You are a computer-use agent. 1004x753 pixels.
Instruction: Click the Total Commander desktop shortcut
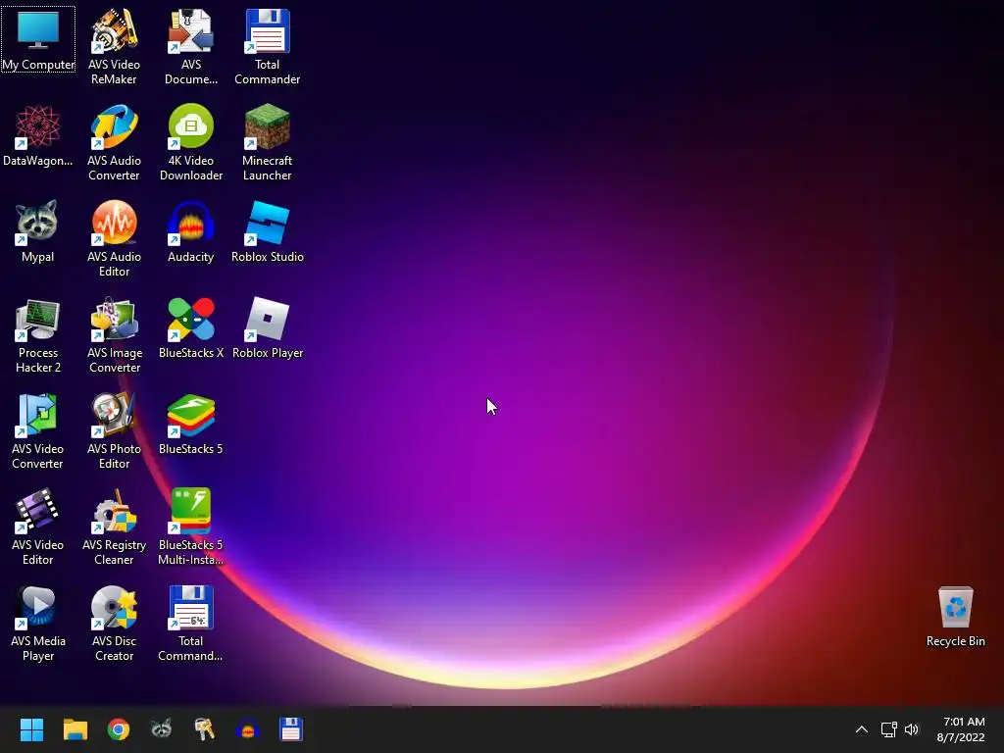(x=267, y=47)
